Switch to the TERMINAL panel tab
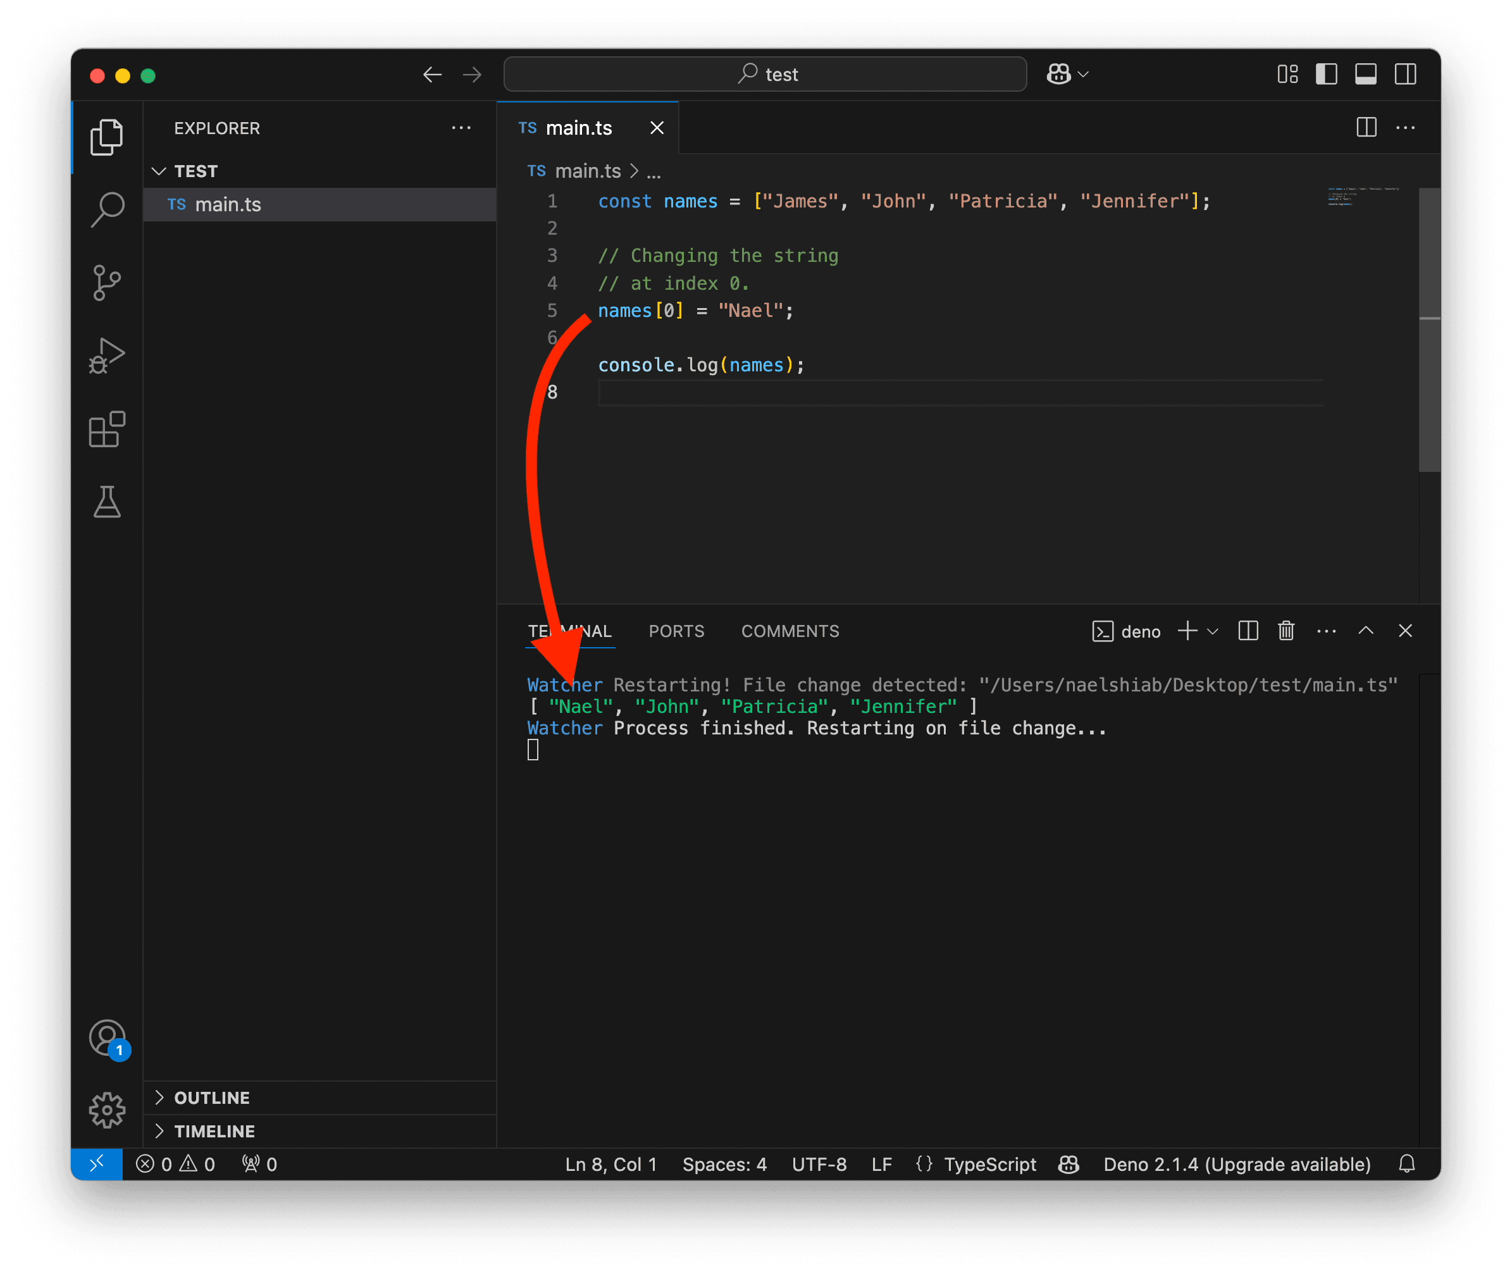Viewport: 1512px width, 1274px height. pos(570,631)
